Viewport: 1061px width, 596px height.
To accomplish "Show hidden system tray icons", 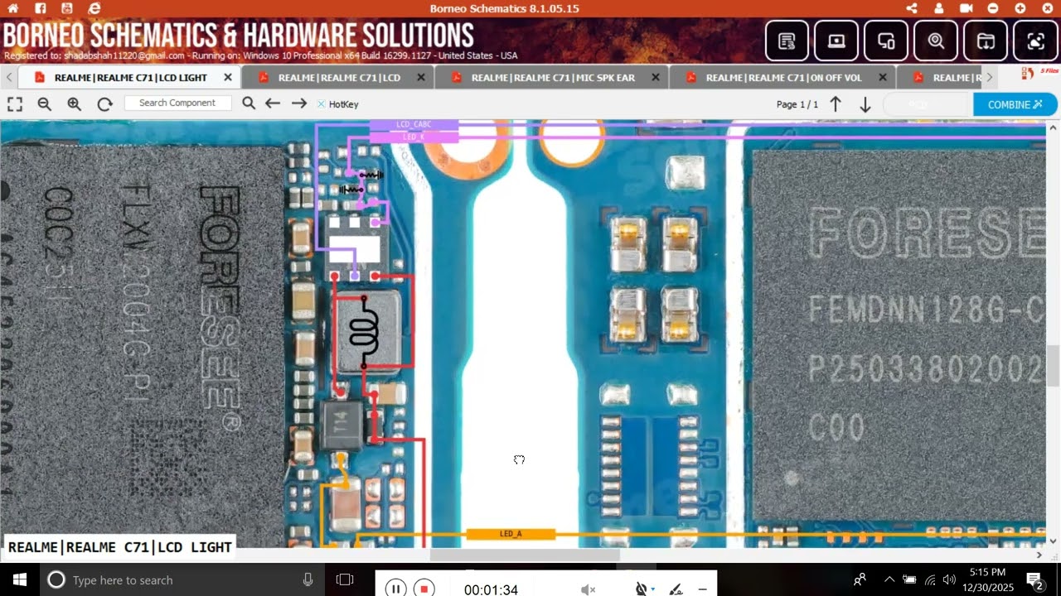I will pos(889,579).
